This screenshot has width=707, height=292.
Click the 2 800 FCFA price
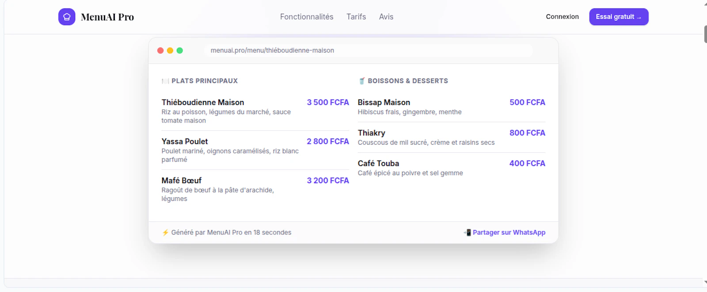point(328,142)
